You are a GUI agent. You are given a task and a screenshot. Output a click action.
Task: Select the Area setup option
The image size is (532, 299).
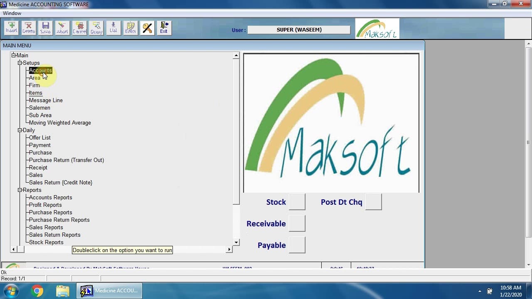[x=34, y=78]
